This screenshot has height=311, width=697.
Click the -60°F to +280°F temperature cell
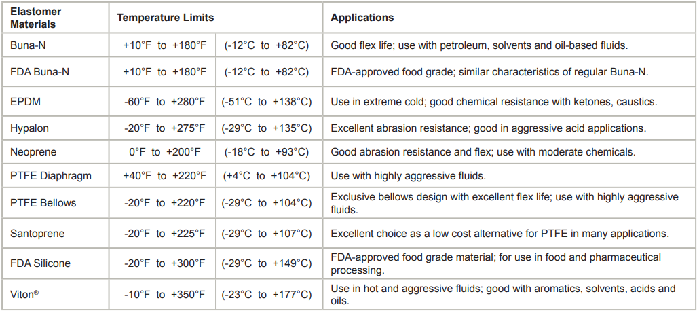point(164,102)
